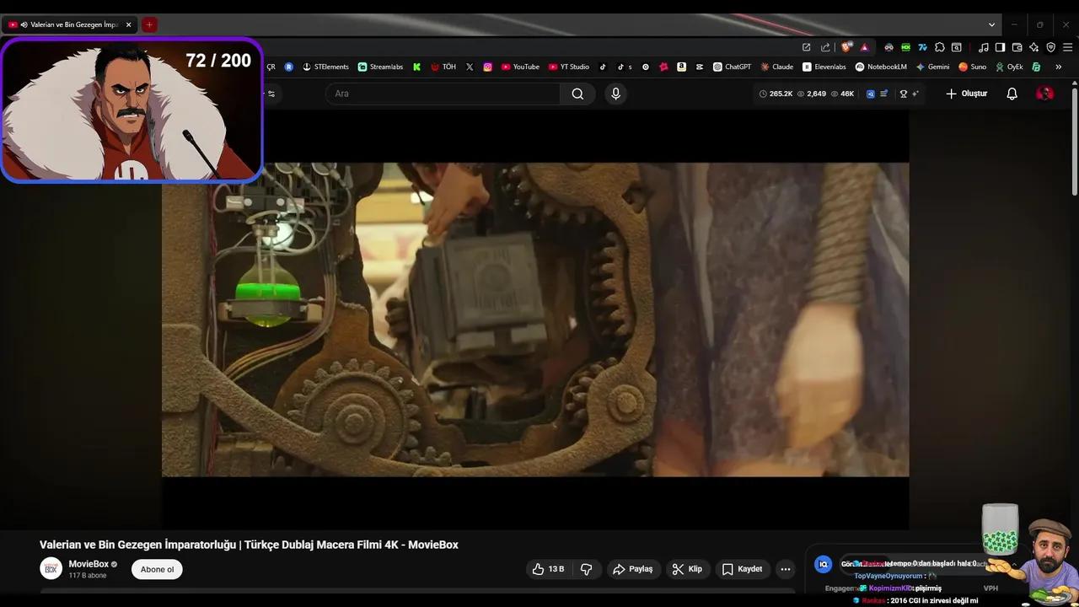Click the 46K stat counter
1079x607 pixels.
pyautogui.click(x=843, y=94)
